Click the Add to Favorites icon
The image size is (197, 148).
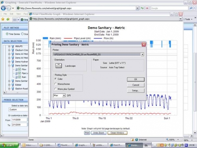[8, 19]
